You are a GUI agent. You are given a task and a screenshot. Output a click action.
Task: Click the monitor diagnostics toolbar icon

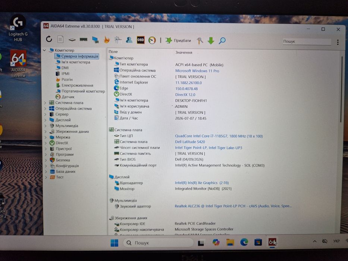tap(95, 40)
